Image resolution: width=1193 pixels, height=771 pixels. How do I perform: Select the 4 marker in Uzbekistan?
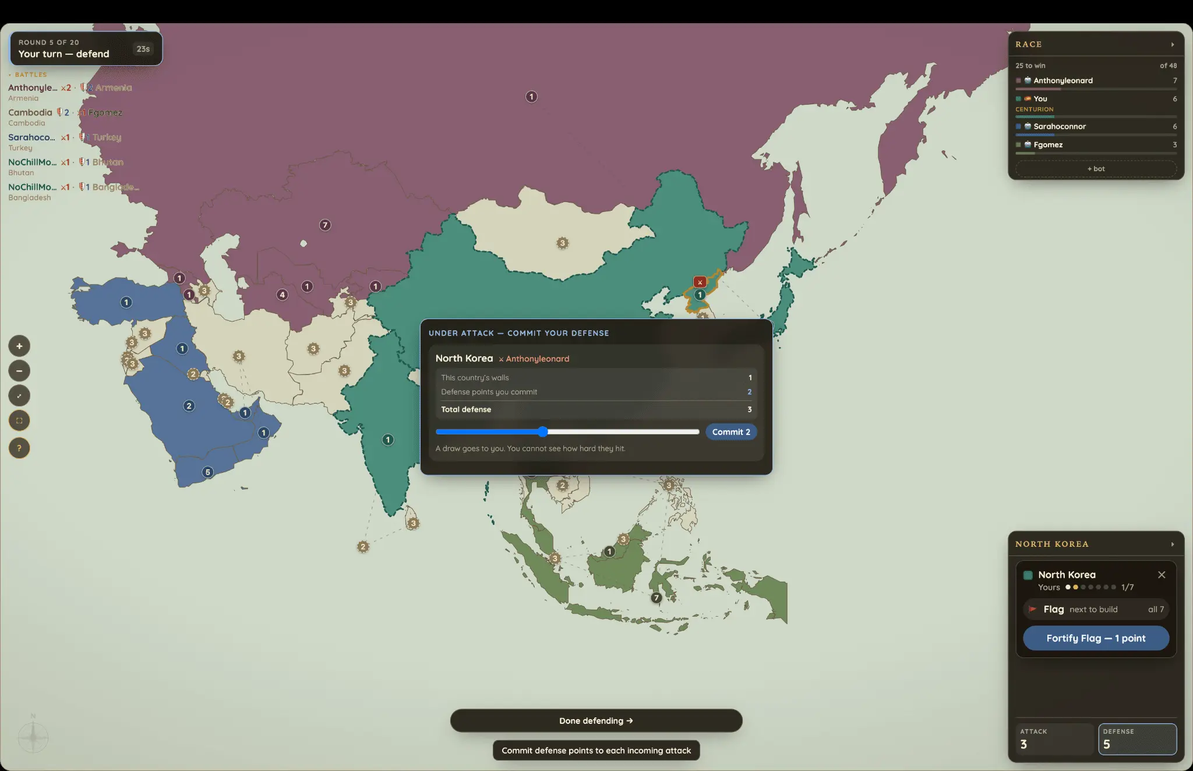[x=283, y=295]
